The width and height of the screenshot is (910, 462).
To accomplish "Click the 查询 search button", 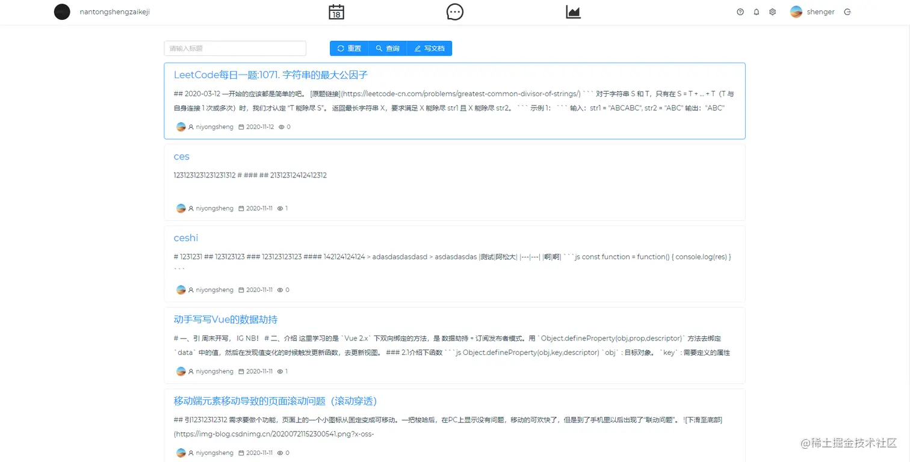I will tap(388, 48).
